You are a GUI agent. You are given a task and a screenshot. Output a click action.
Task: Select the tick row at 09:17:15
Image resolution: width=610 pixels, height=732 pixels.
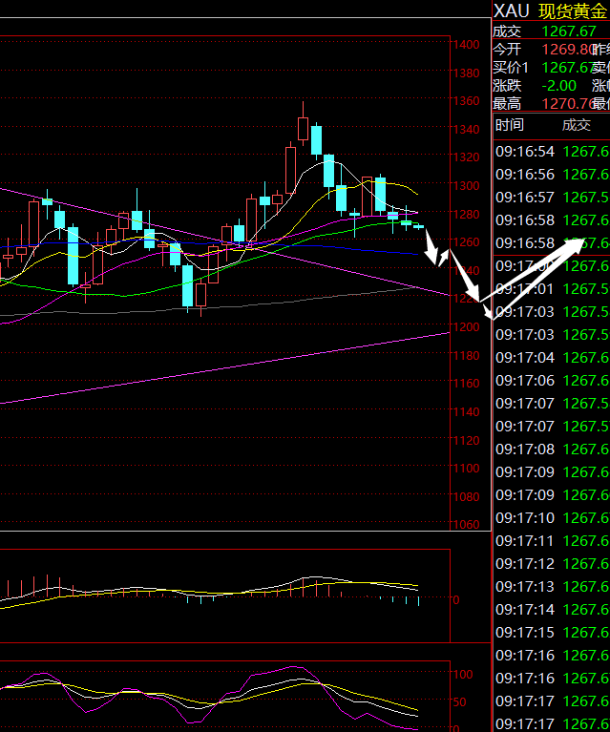click(551, 632)
